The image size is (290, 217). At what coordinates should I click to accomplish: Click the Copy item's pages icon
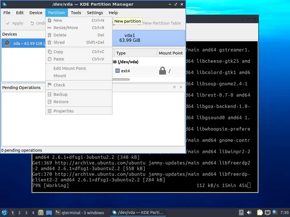coord(50,52)
